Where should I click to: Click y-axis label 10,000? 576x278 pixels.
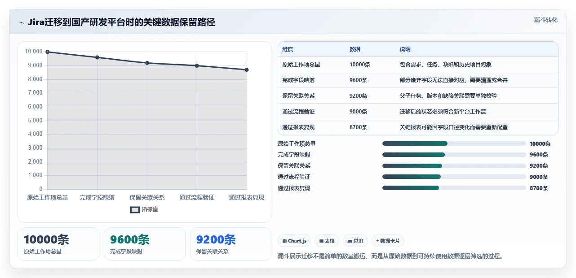(34, 52)
